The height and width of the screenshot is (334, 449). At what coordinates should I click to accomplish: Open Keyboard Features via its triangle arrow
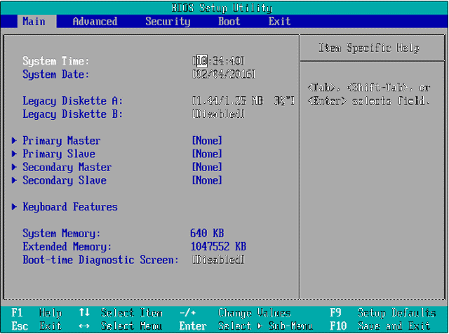[x=14, y=207]
